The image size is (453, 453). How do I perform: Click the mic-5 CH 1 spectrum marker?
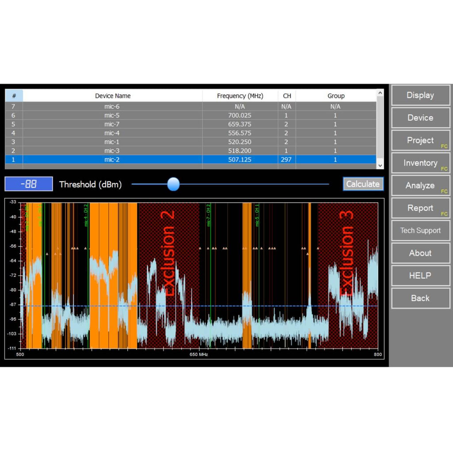point(257,215)
